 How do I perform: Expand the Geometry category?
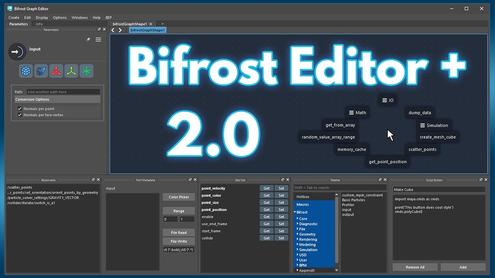(x=297, y=234)
